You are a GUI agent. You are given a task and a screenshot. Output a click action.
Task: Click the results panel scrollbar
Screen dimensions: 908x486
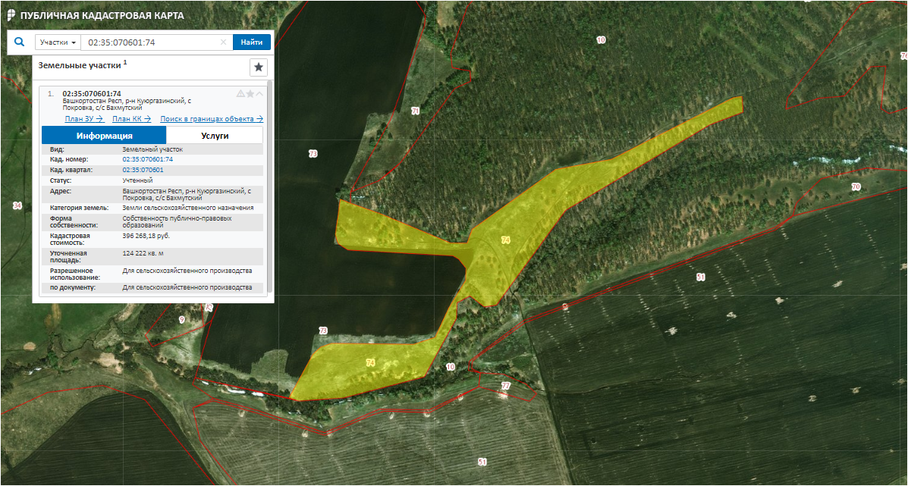click(269, 190)
